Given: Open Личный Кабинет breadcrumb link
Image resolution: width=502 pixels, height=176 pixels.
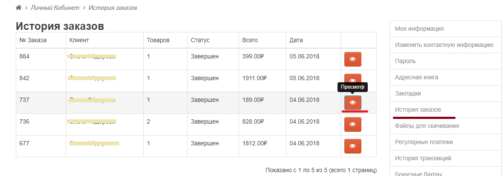Looking at the screenshot, I should click(x=54, y=8).
